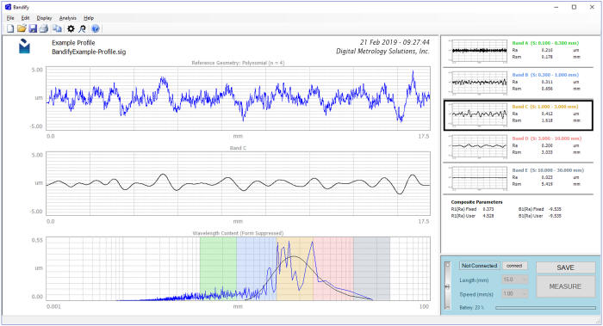Save using the floppy disk toolbar icon
Image resolution: width=603 pixels, height=326 pixels.
point(33,28)
